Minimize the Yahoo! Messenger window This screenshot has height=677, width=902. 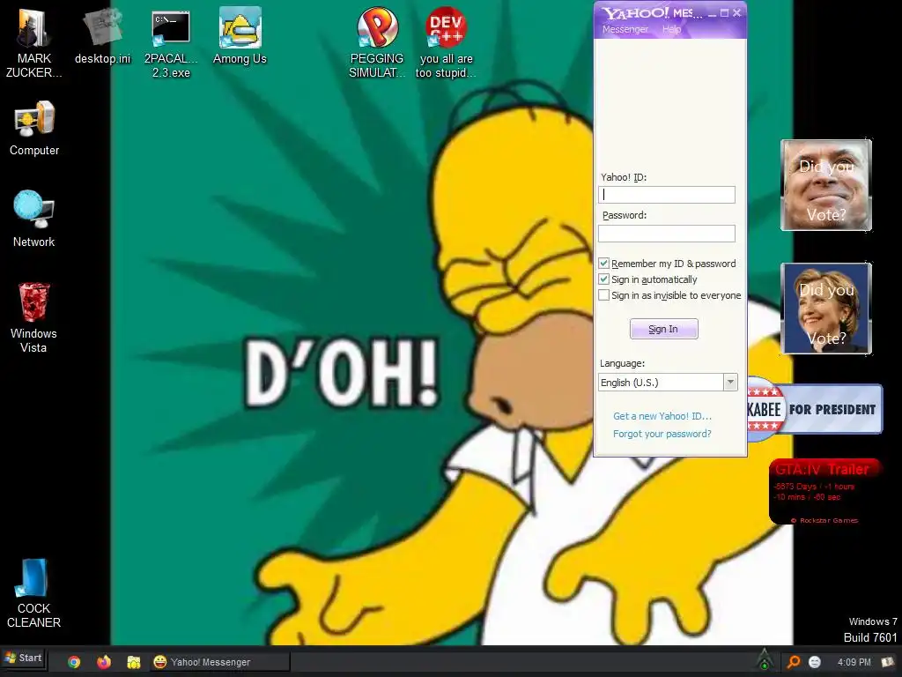[712, 13]
